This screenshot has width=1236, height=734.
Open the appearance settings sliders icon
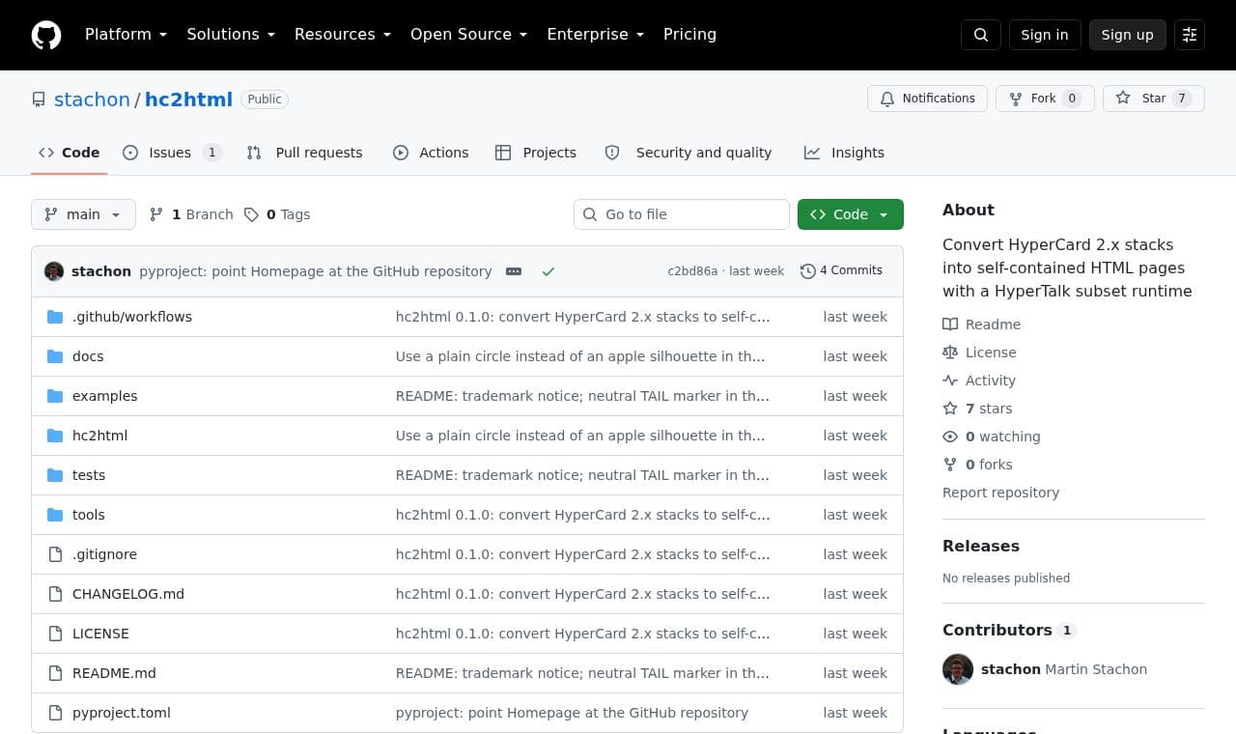(x=1190, y=35)
